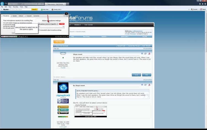
Task: Open zigzag3143's profile via username
Action: click(x=63, y=95)
